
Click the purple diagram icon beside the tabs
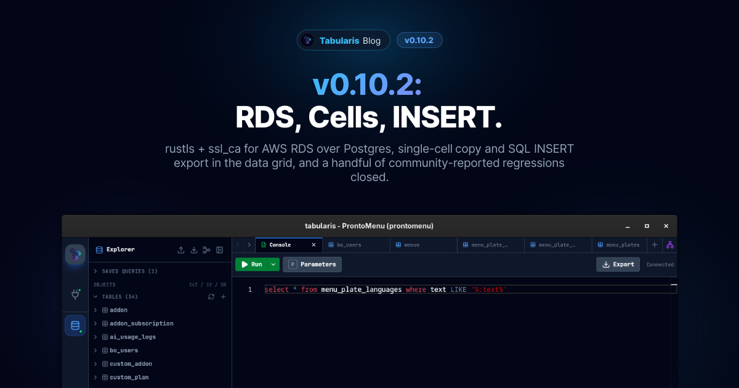coord(669,245)
